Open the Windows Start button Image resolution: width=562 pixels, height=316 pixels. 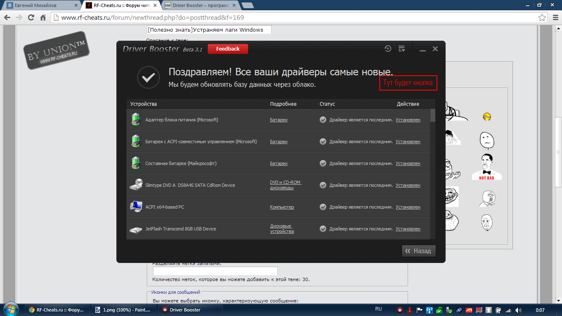[11, 310]
